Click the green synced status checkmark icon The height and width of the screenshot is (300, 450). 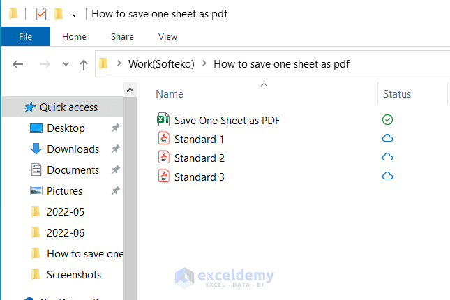[387, 120]
